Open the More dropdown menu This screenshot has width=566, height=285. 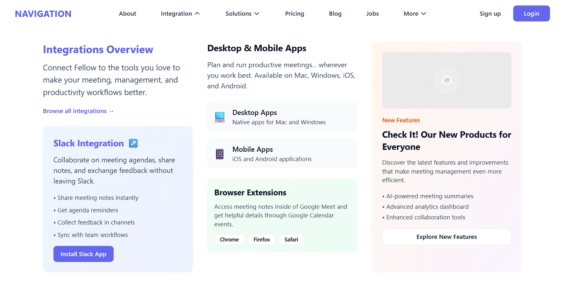click(414, 14)
